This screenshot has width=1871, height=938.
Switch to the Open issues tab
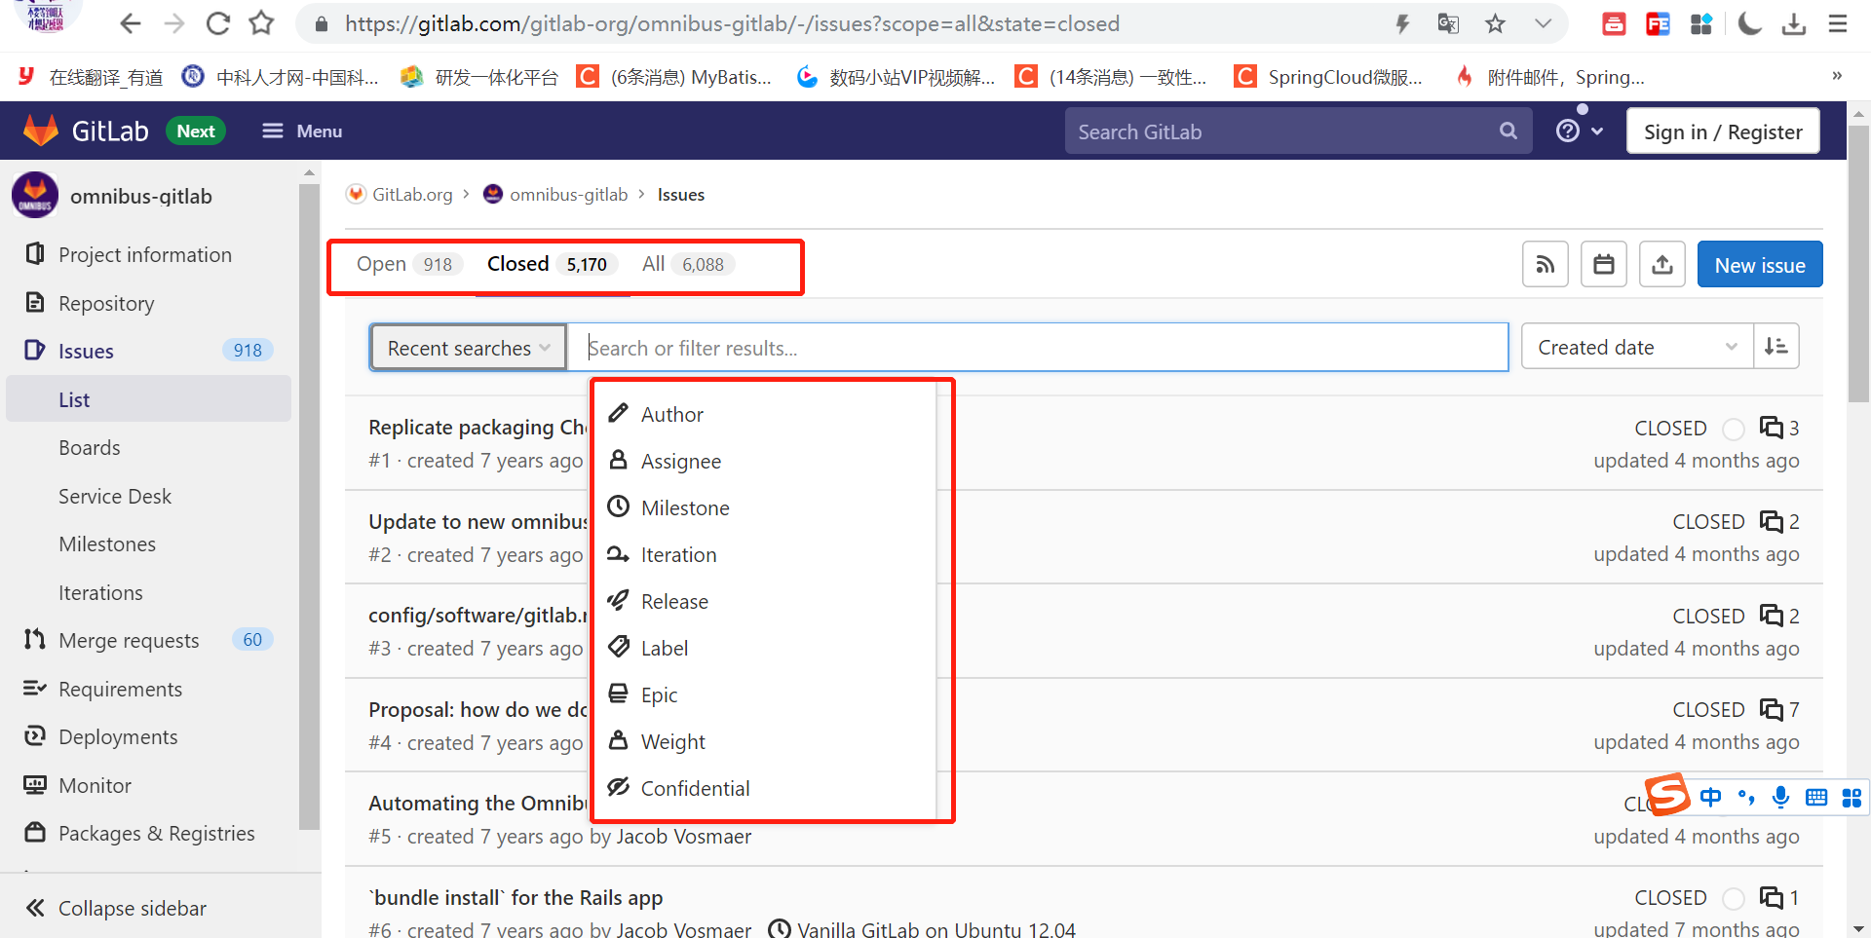(x=408, y=264)
